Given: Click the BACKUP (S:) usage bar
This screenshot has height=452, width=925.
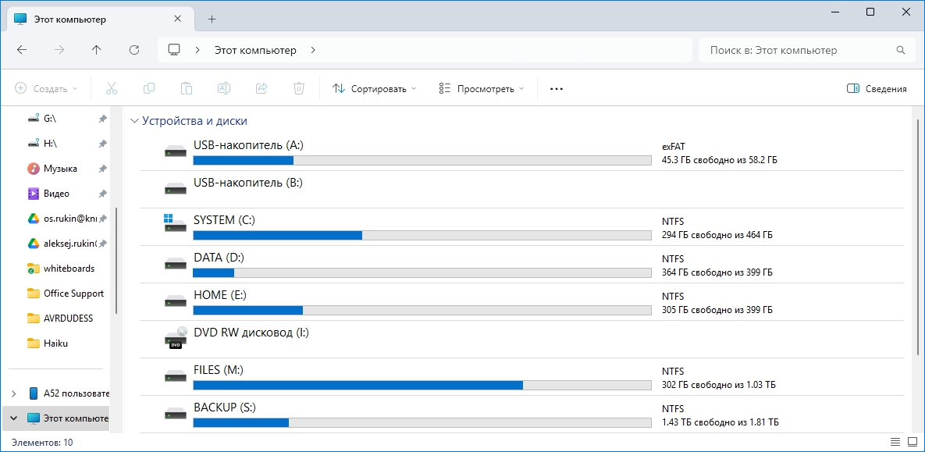Looking at the screenshot, I should coord(422,422).
